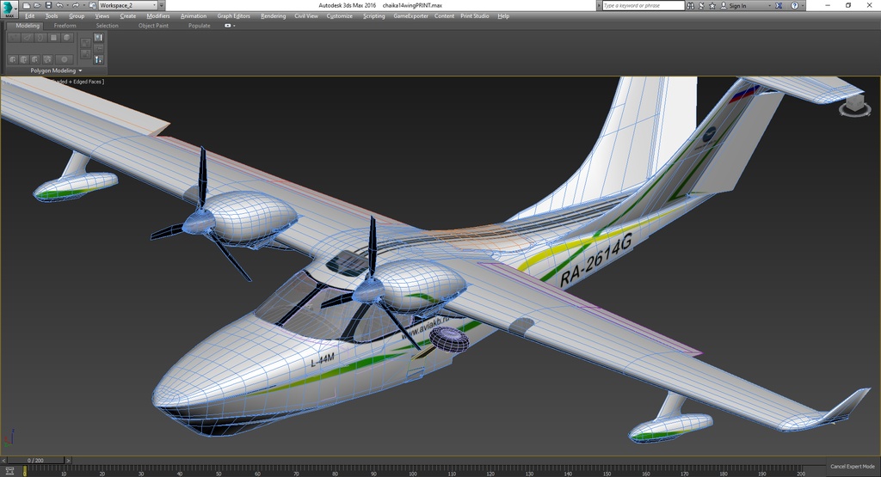Click the New Scene icon

(x=27, y=6)
